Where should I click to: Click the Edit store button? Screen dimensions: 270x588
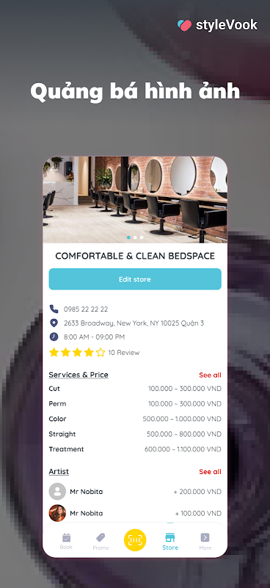pos(135,279)
